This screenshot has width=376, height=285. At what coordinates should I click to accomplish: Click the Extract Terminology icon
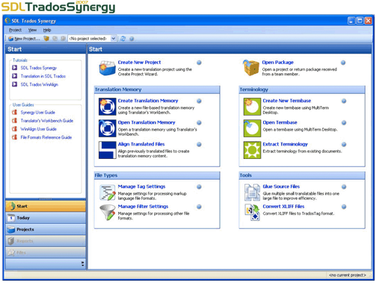point(252,150)
